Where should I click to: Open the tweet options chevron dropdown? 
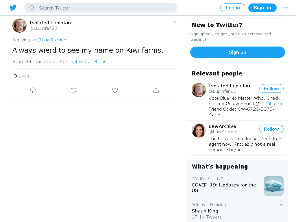pos(174,22)
